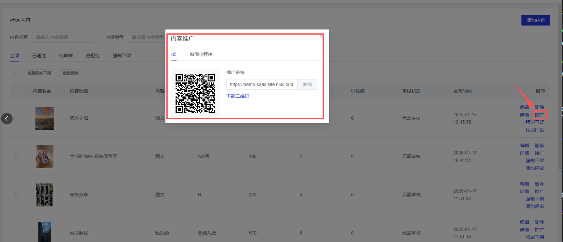This screenshot has height=242, width=563.
Task: Open the 待审核 filter tab
Action: tap(66, 56)
